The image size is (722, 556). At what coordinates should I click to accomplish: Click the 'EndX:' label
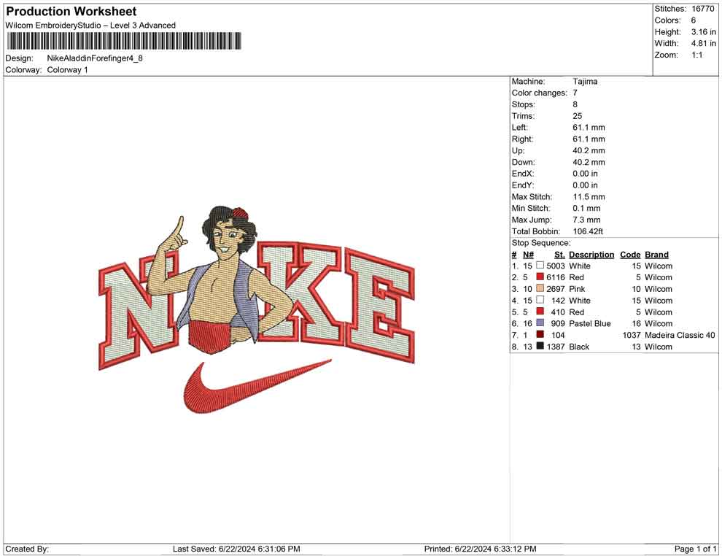tap(523, 174)
